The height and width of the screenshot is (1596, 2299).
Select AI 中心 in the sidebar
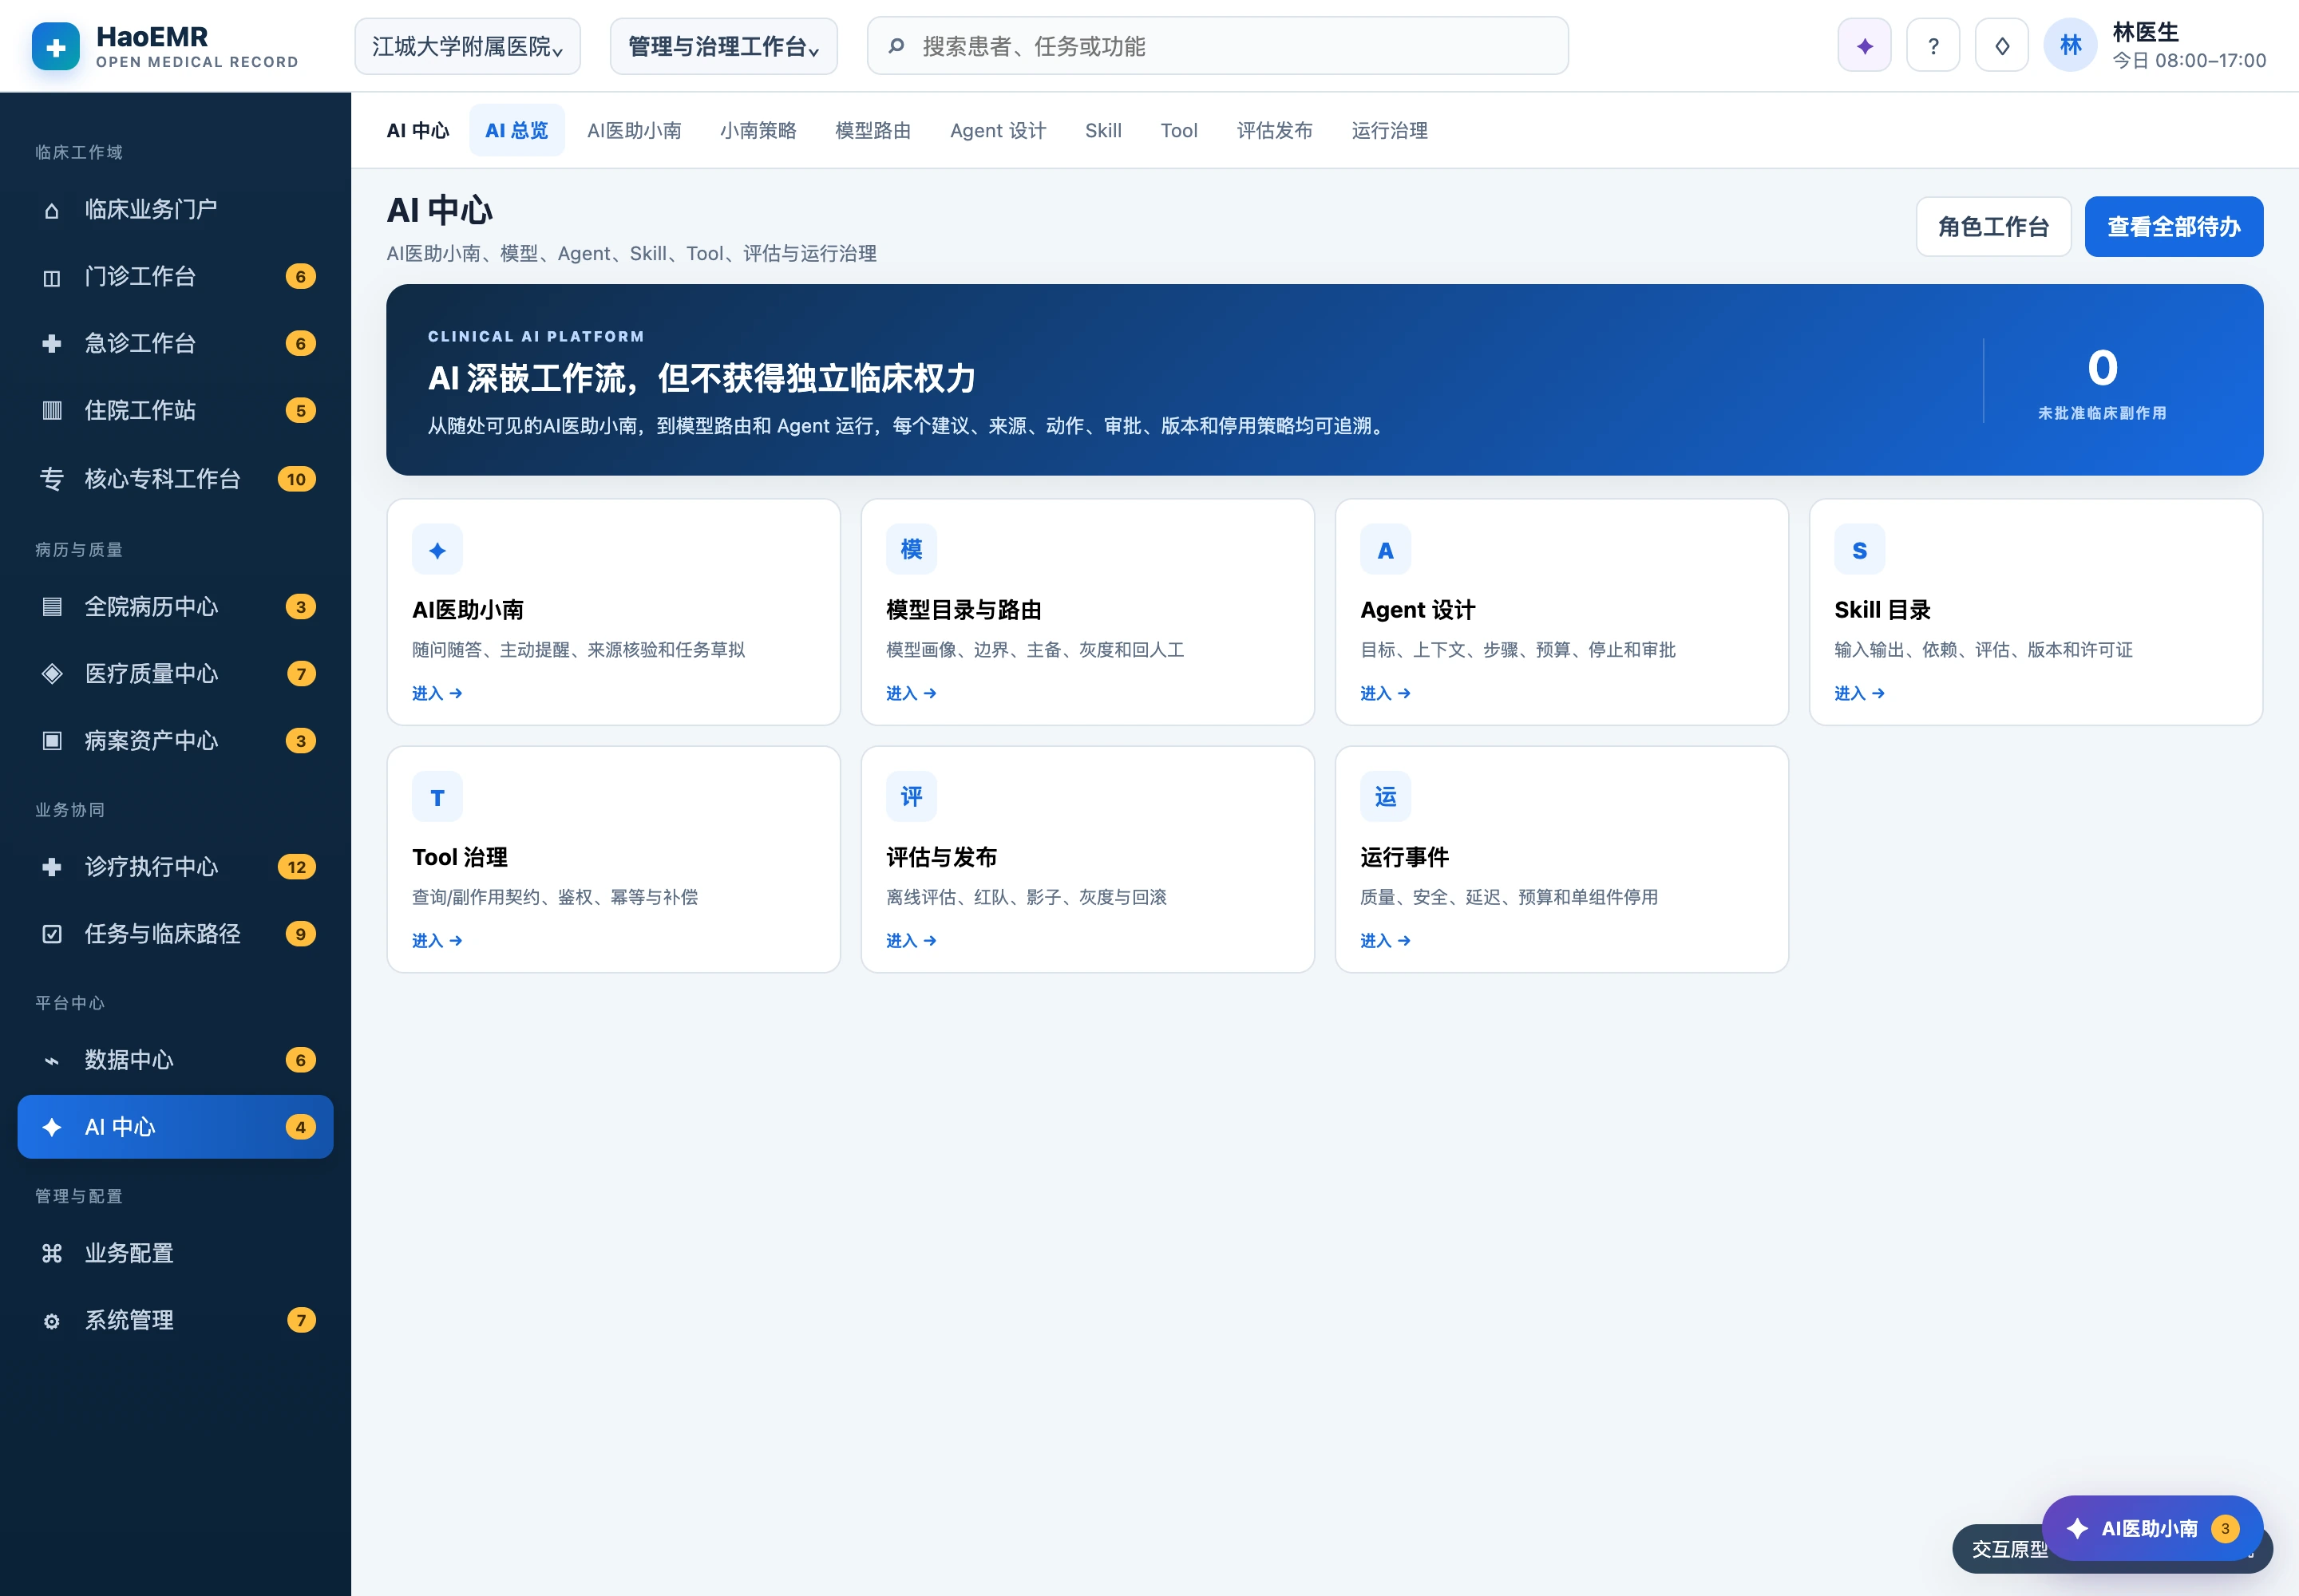175,1127
